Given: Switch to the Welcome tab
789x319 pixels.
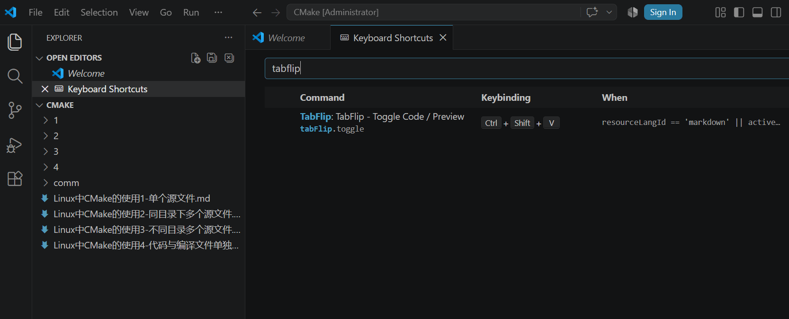Looking at the screenshot, I should (287, 37).
